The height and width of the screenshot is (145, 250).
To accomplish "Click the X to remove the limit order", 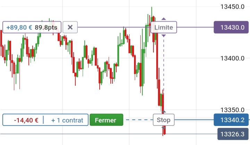I will (70, 27).
